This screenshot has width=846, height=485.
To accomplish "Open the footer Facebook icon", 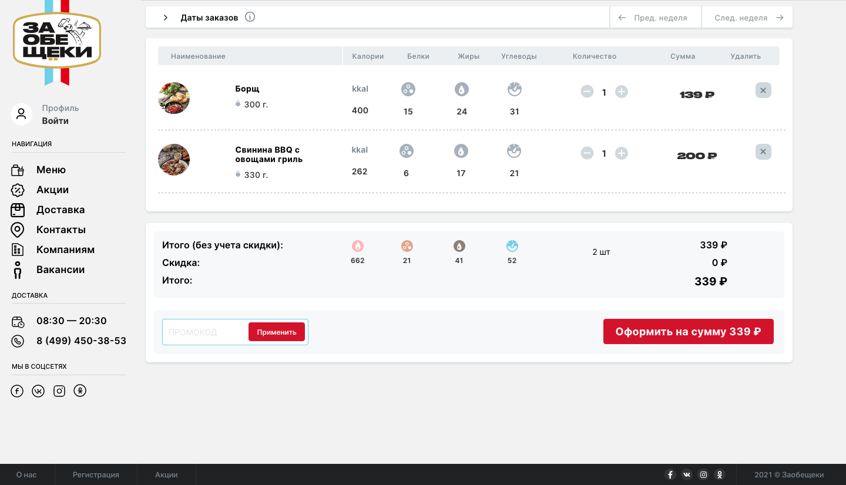I will (x=670, y=474).
